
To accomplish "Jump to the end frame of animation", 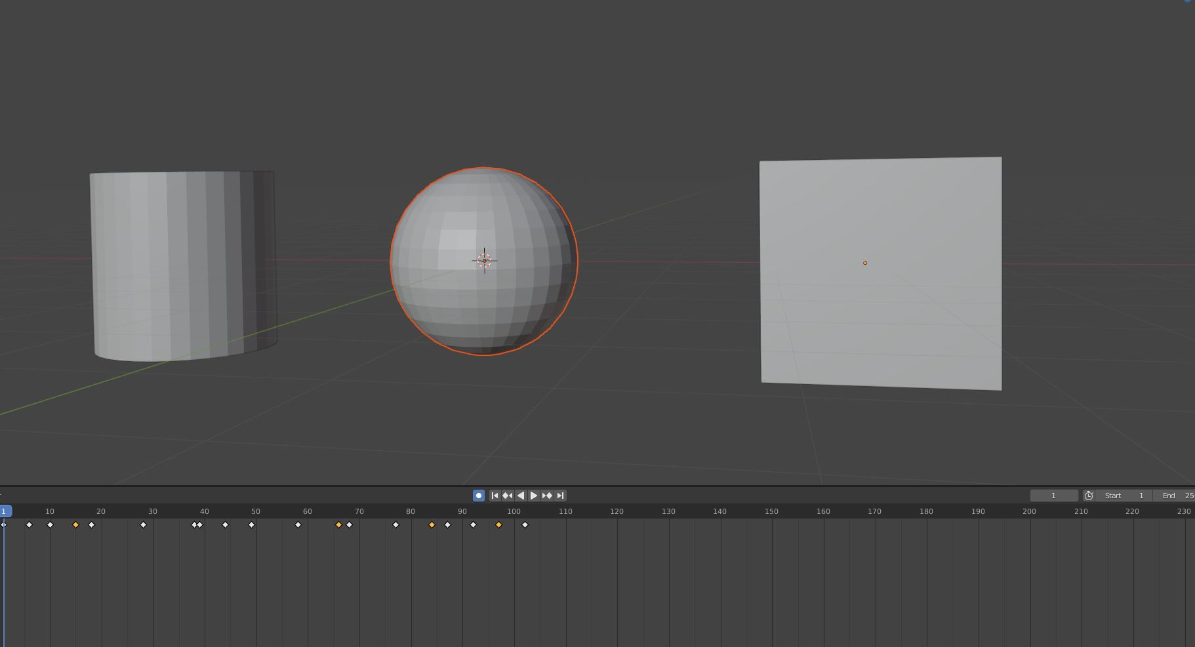I will click(560, 496).
